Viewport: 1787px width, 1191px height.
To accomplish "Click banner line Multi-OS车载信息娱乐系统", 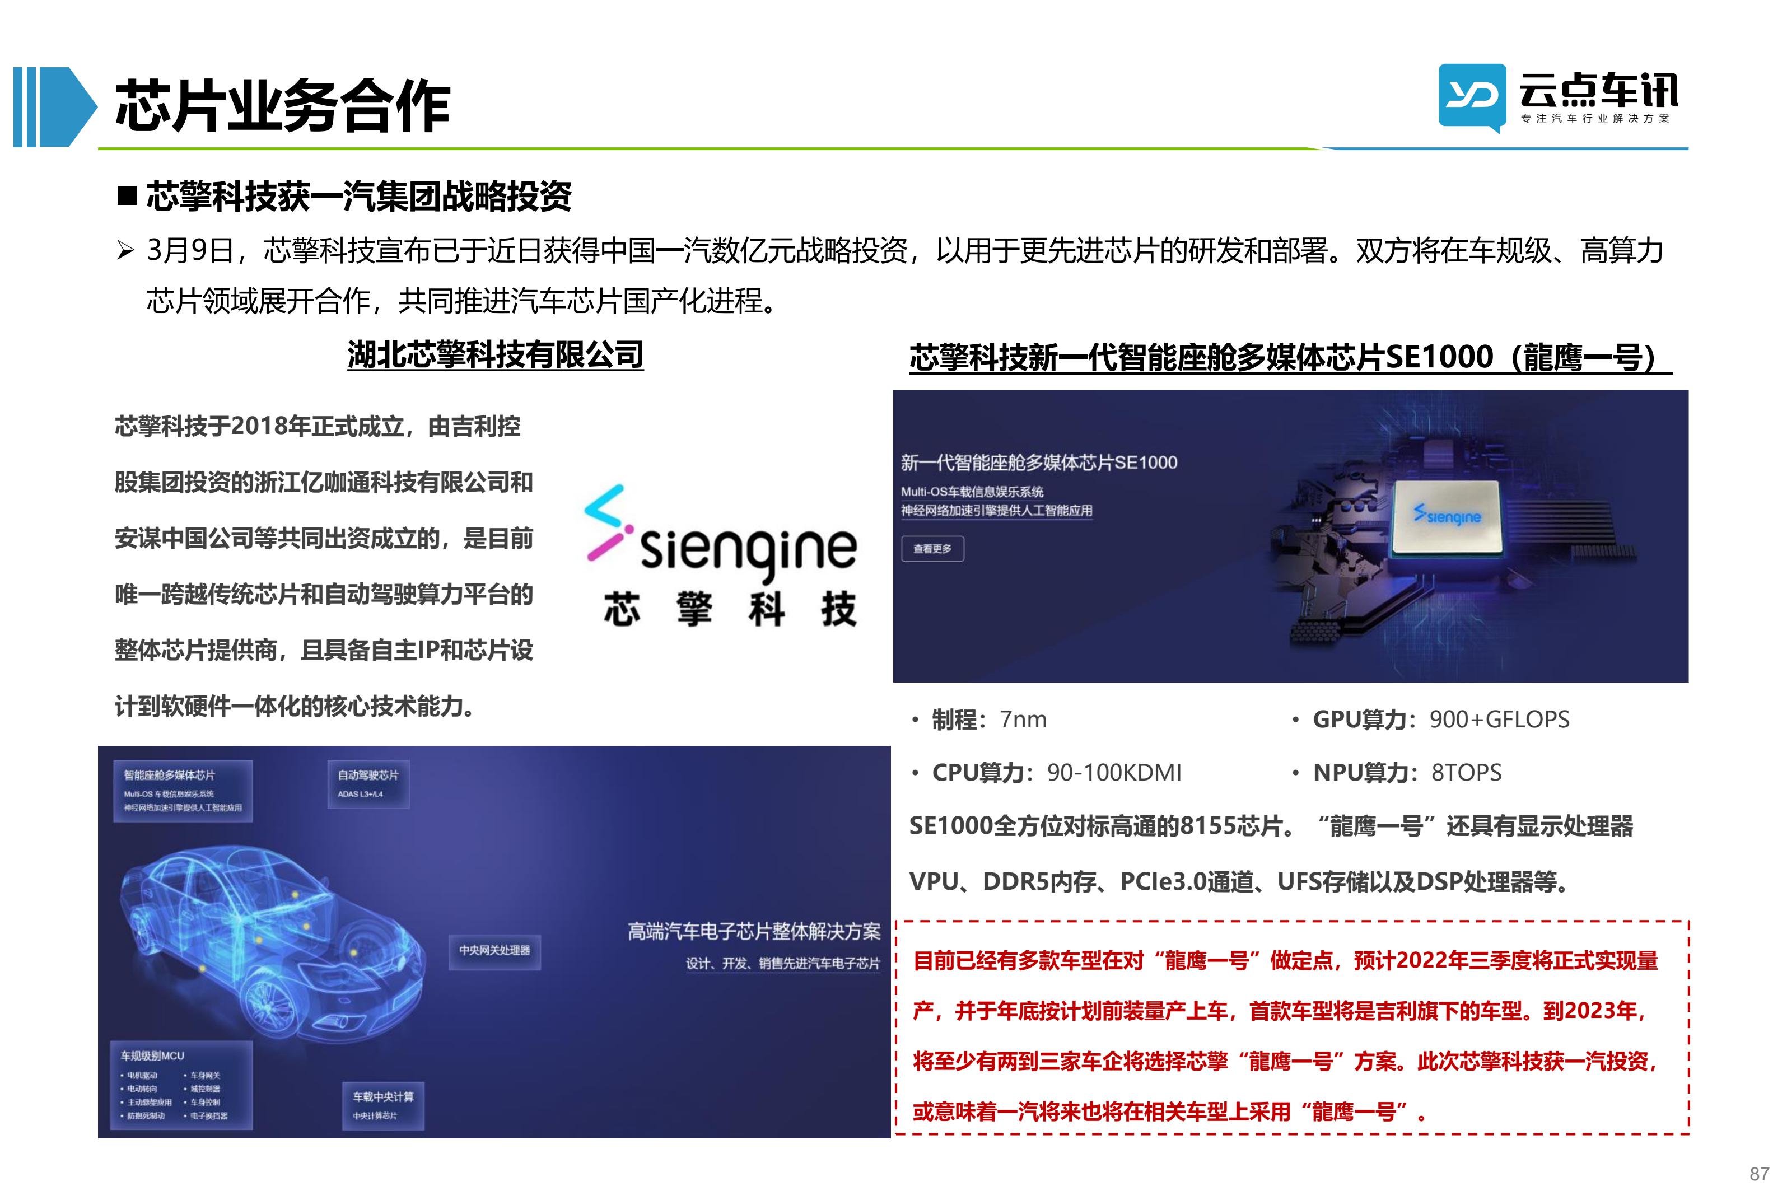I will click(972, 492).
